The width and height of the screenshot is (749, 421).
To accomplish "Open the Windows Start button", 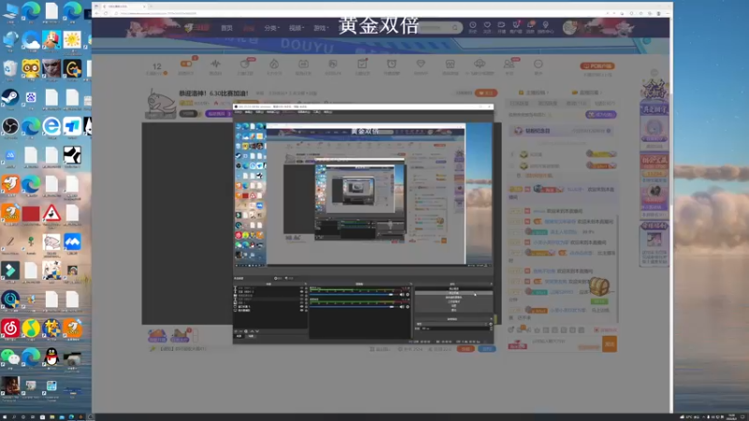I will click(x=5, y=416).
